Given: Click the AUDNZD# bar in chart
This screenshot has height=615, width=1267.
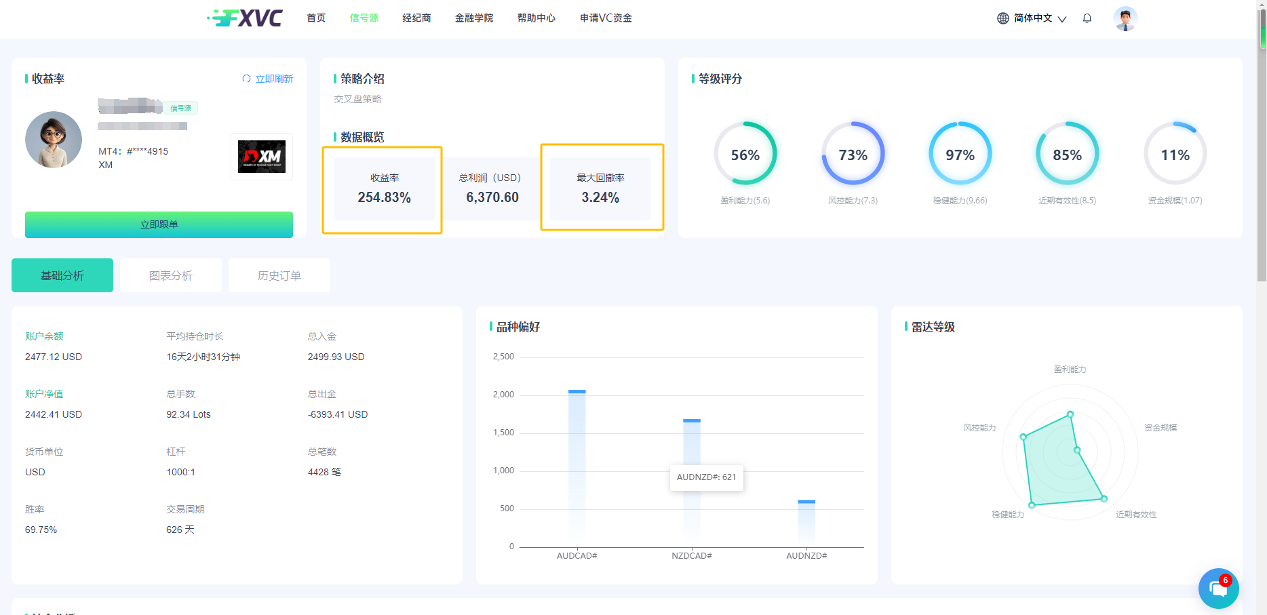Looking at the screenshot, I should coord(806,523).
